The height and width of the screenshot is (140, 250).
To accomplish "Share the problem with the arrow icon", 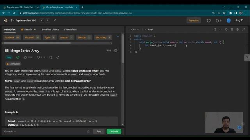I will [58, 57].
